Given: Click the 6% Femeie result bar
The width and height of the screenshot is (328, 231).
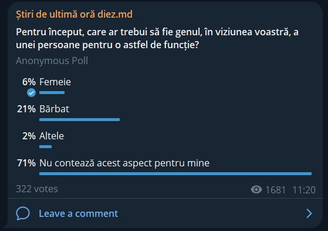Looking at the screenshot, I should pos(52,93).
